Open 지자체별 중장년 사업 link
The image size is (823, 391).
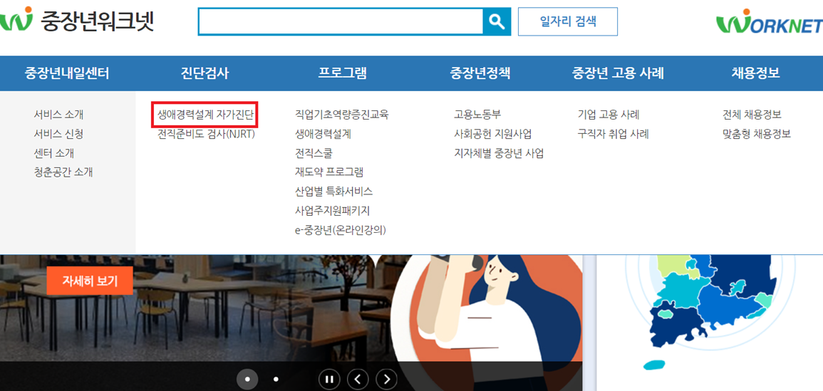coord(499,153)
